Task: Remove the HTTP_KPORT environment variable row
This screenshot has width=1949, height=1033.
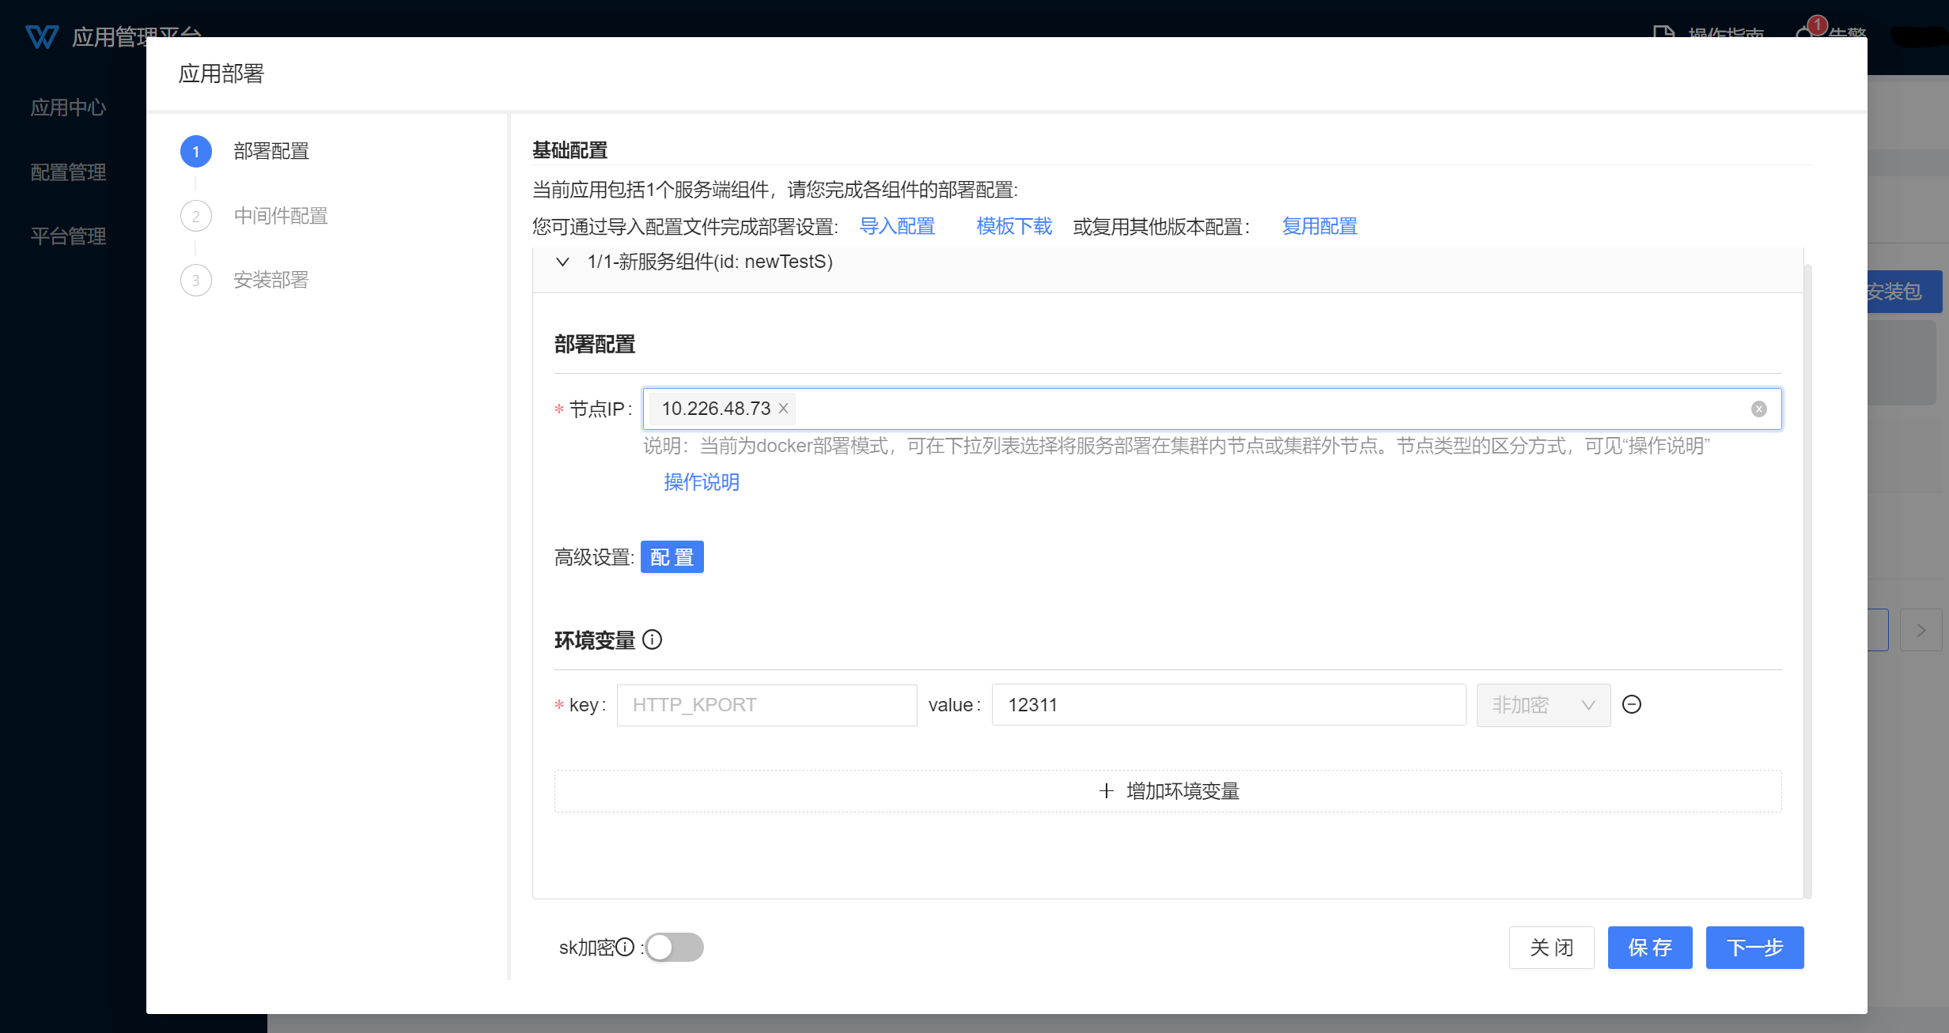Action: point(1632,704)
